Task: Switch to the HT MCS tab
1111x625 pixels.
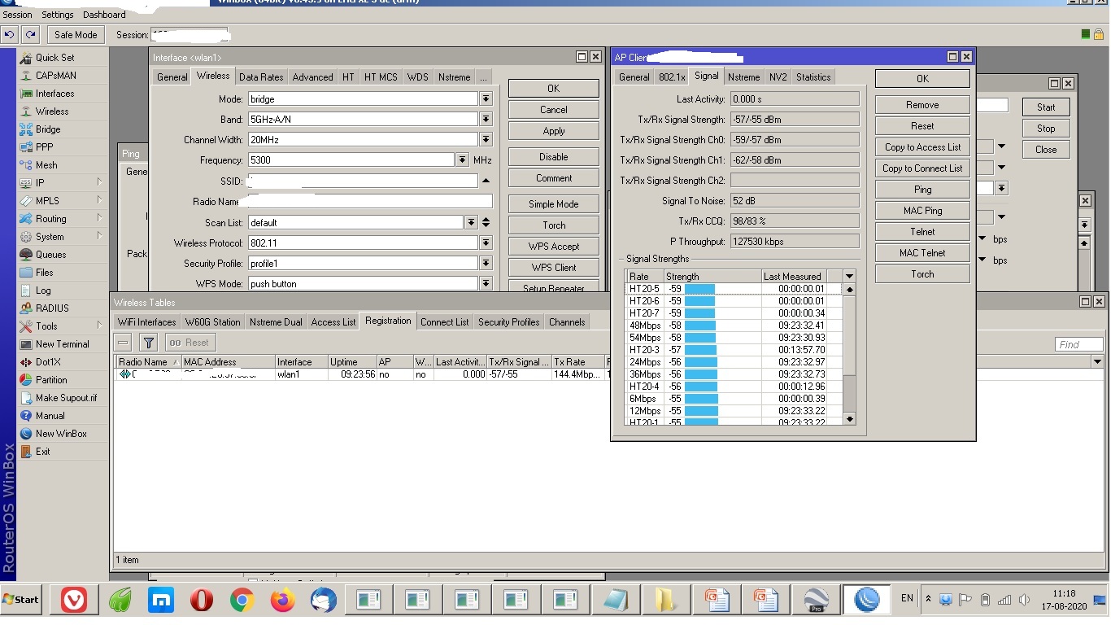Action: pyautogui.click(x=381, y=77)
